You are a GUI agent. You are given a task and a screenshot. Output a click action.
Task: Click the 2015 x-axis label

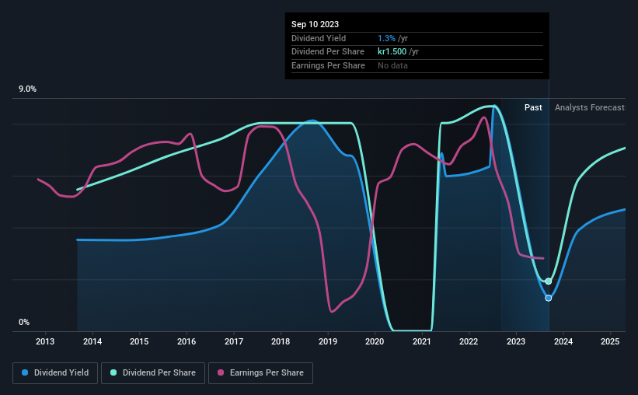(x=139, y=341)
